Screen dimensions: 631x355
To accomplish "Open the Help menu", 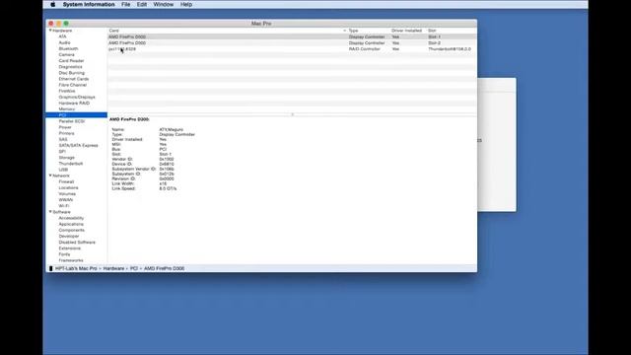I will point(186,4).
